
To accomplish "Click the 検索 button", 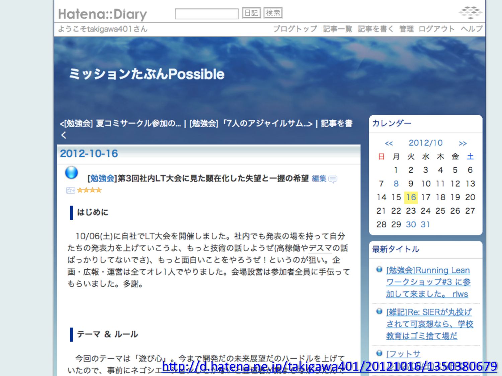I will (273, 13).
